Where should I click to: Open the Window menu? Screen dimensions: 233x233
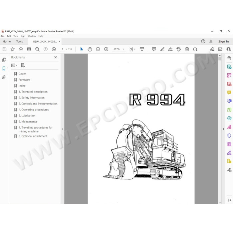[32, 36]
